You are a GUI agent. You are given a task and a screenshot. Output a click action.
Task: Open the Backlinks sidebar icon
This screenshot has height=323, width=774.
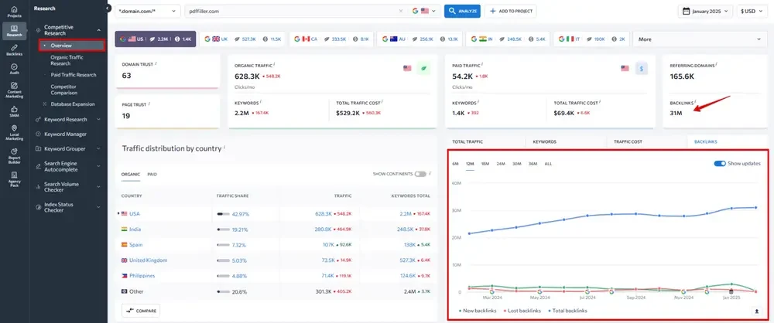(14, 49)
